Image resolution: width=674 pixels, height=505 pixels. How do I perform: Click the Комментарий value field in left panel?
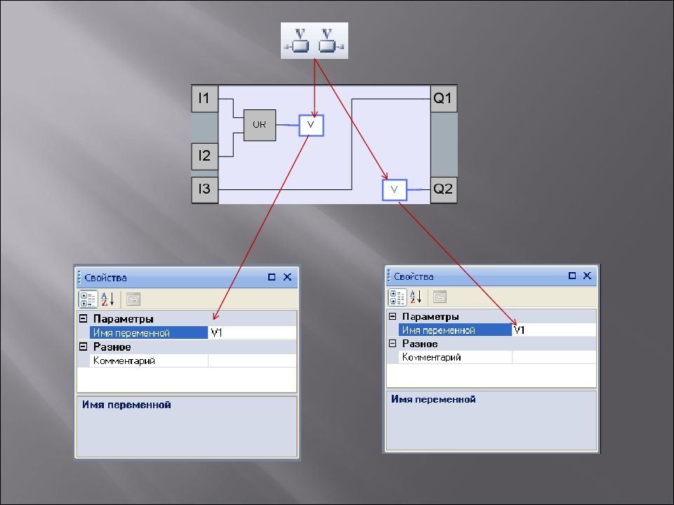point(252,361)
